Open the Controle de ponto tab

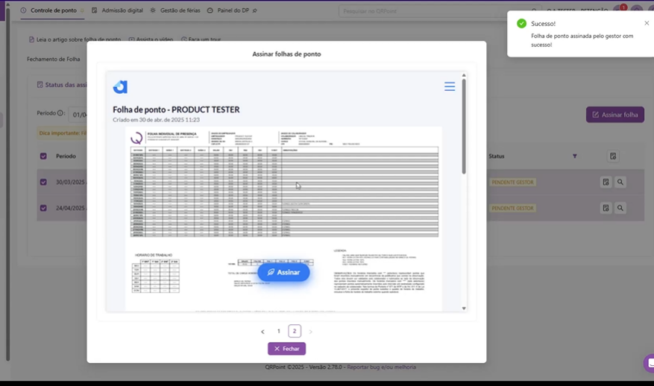[49, 10]
